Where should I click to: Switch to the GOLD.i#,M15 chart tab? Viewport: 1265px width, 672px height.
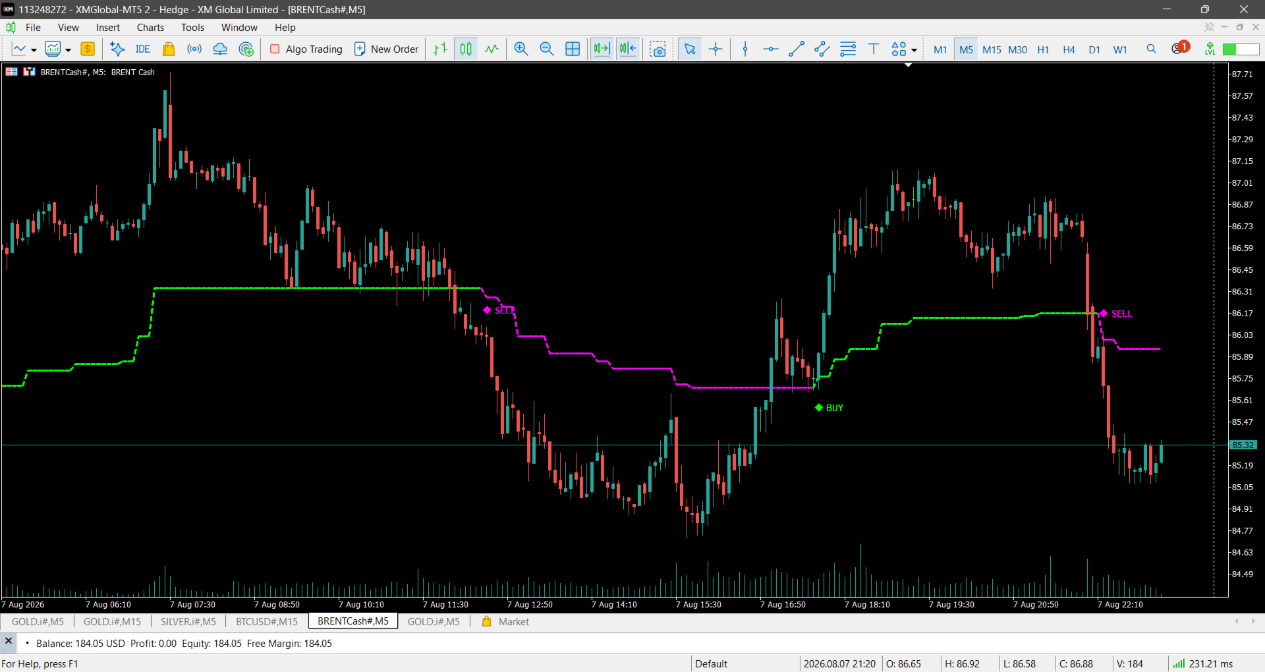click(x=112, y=622)
